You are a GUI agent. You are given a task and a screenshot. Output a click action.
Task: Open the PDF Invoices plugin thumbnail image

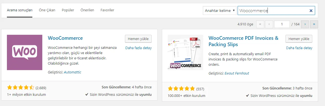[x=185, y=52]
